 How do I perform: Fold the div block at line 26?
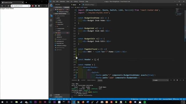click(x=77, y=70)
